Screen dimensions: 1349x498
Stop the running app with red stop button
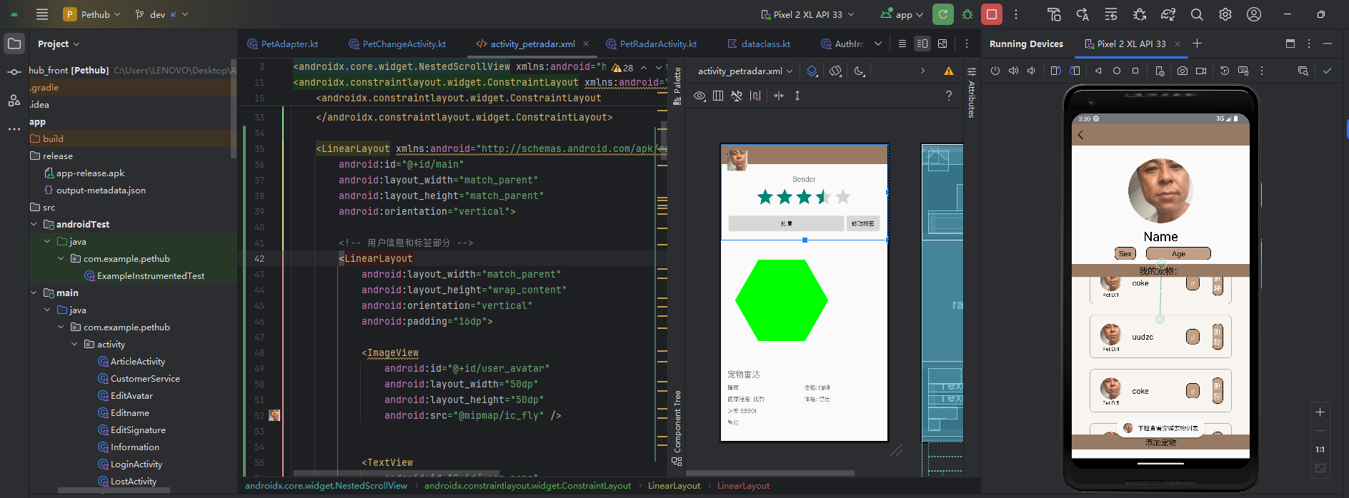point(991,14)
